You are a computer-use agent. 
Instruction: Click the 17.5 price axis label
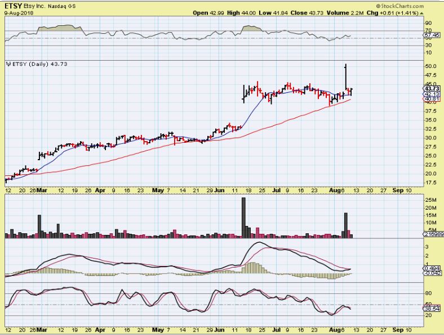point(430,183)
